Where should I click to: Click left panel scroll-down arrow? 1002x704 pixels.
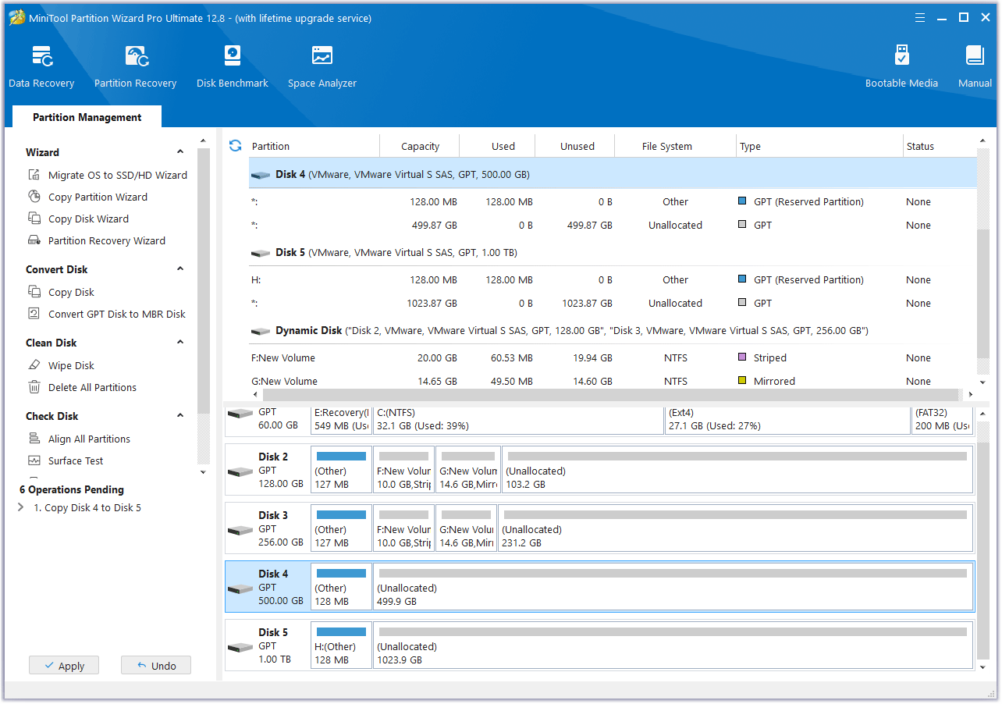[x=203, y=472]
